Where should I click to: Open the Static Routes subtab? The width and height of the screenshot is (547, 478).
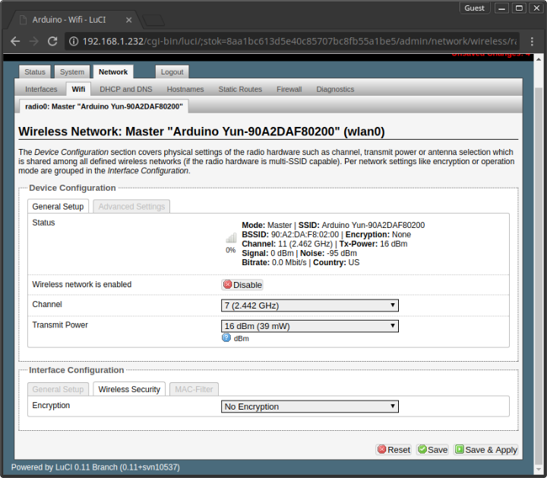[x=240, y=90]
